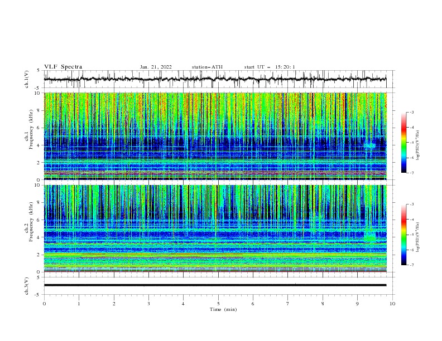Click the "8" kHz tick on ch.1 spectrogram
Image resolution: width=442 pixels, height=341 pixels.
pos(39,110)
